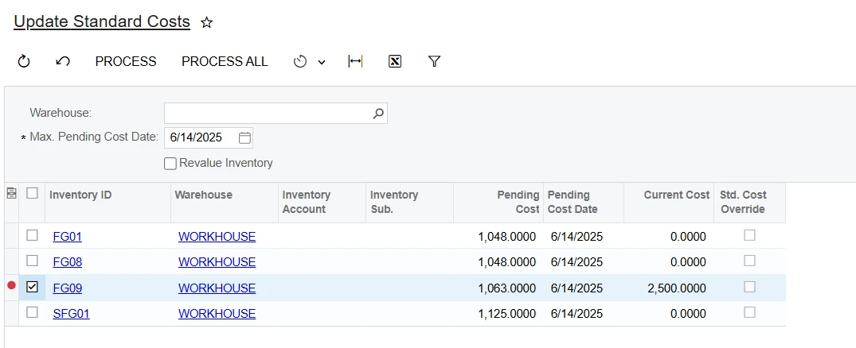
Task: Open WORKHOUSE link in FG09 row
Action: 217,288
